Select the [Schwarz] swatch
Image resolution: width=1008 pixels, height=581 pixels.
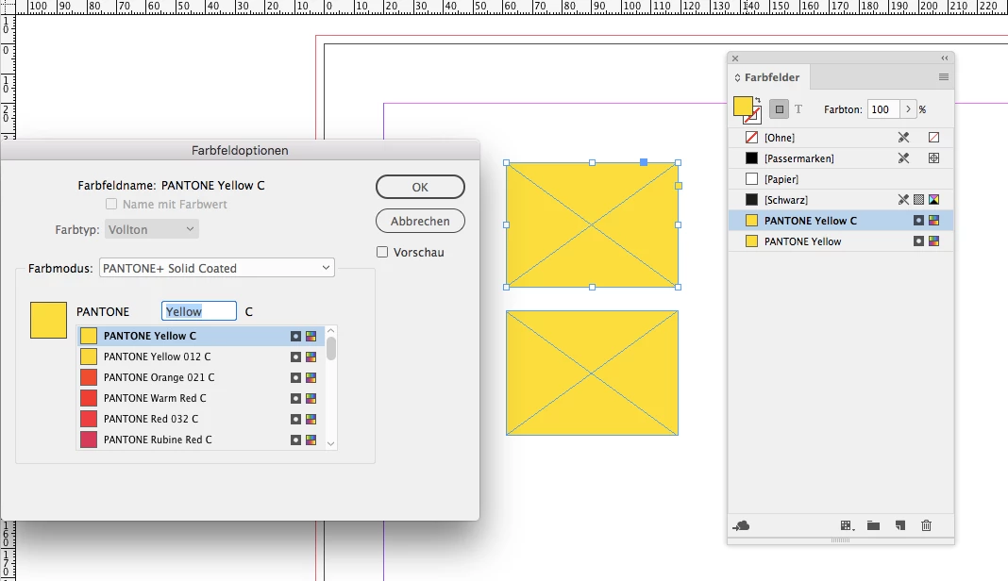click(841, 200)
